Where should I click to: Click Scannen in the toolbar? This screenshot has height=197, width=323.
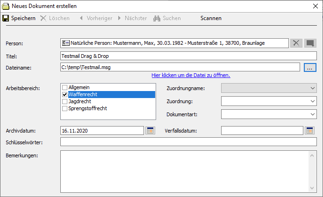click(211, 18)
